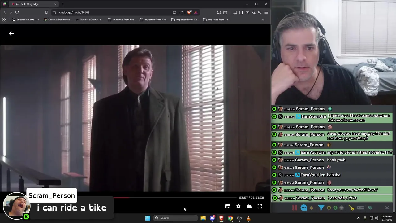This screenshot has width=396, height=223.
Task: Open the StreamElements bookmark
Action: click(26, 20)
